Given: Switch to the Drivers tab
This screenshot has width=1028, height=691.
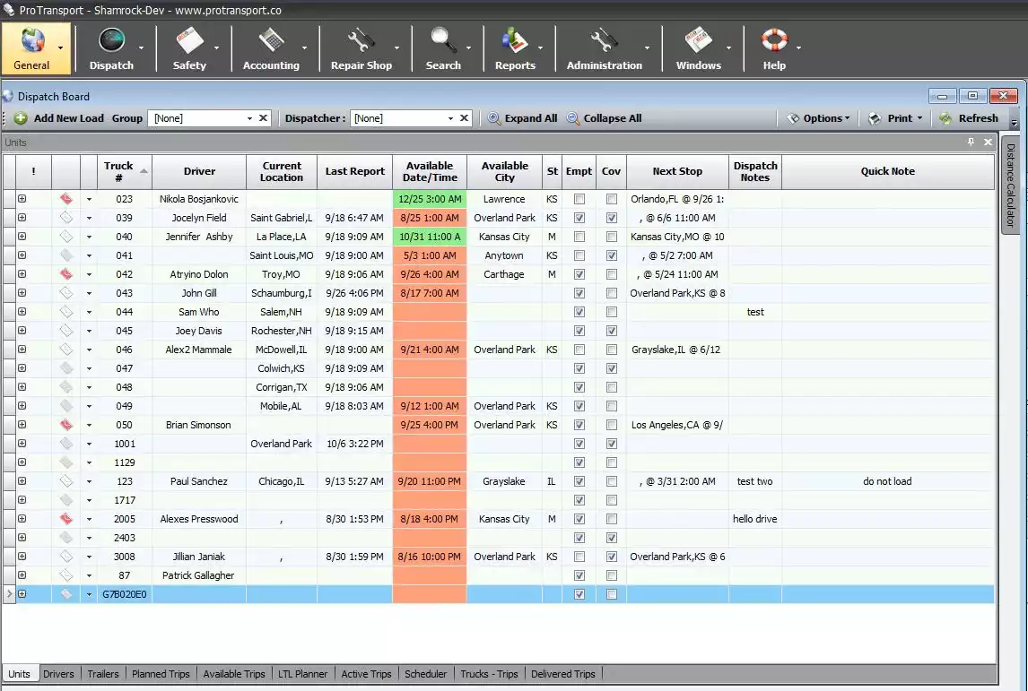Looking at the screenshot, I should coord(58,673).
